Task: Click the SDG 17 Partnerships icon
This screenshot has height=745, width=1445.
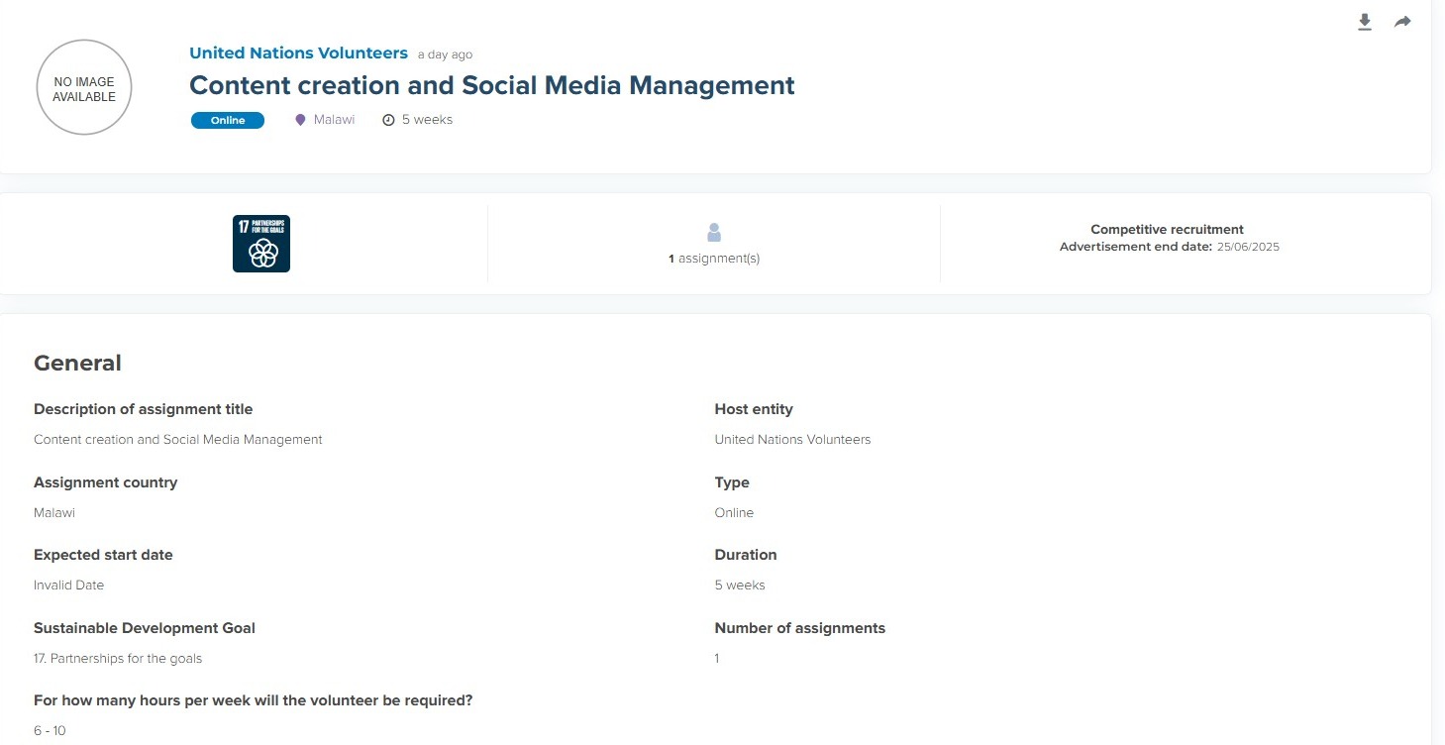Action: click(x=261, y=244)
